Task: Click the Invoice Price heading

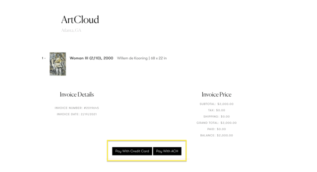Action: pyautogui.click(x=217, y=94)
